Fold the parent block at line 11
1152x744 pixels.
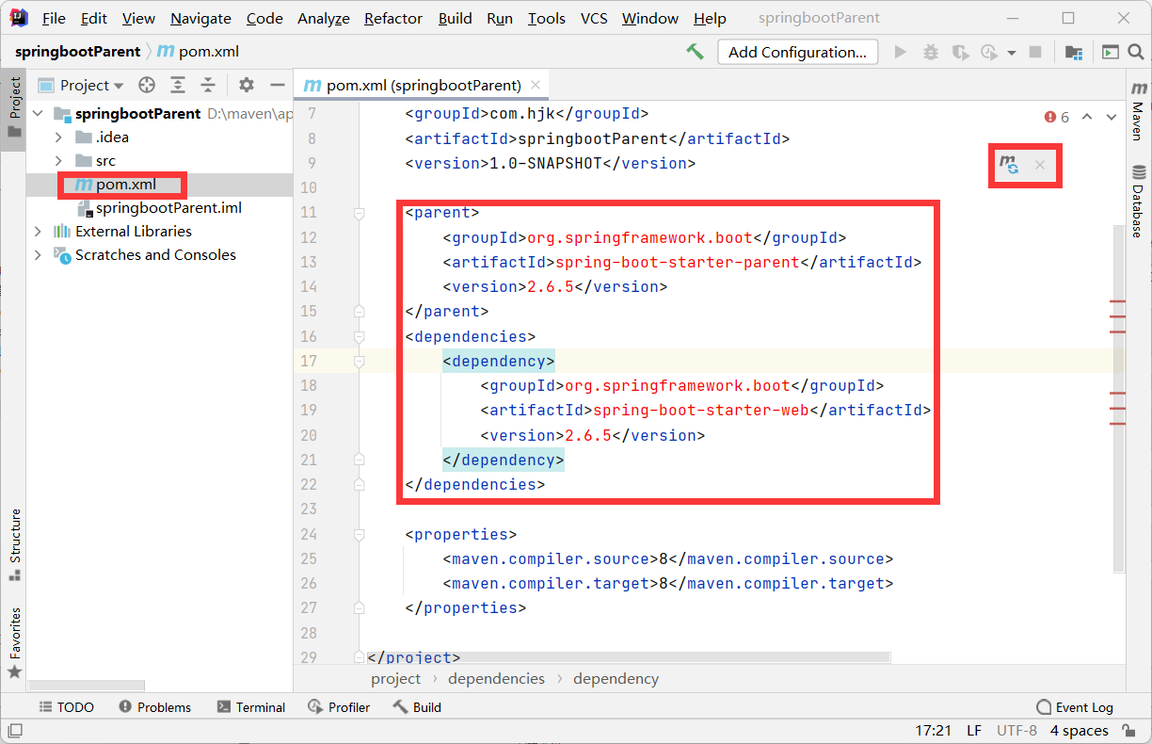[x=359, y=214]
